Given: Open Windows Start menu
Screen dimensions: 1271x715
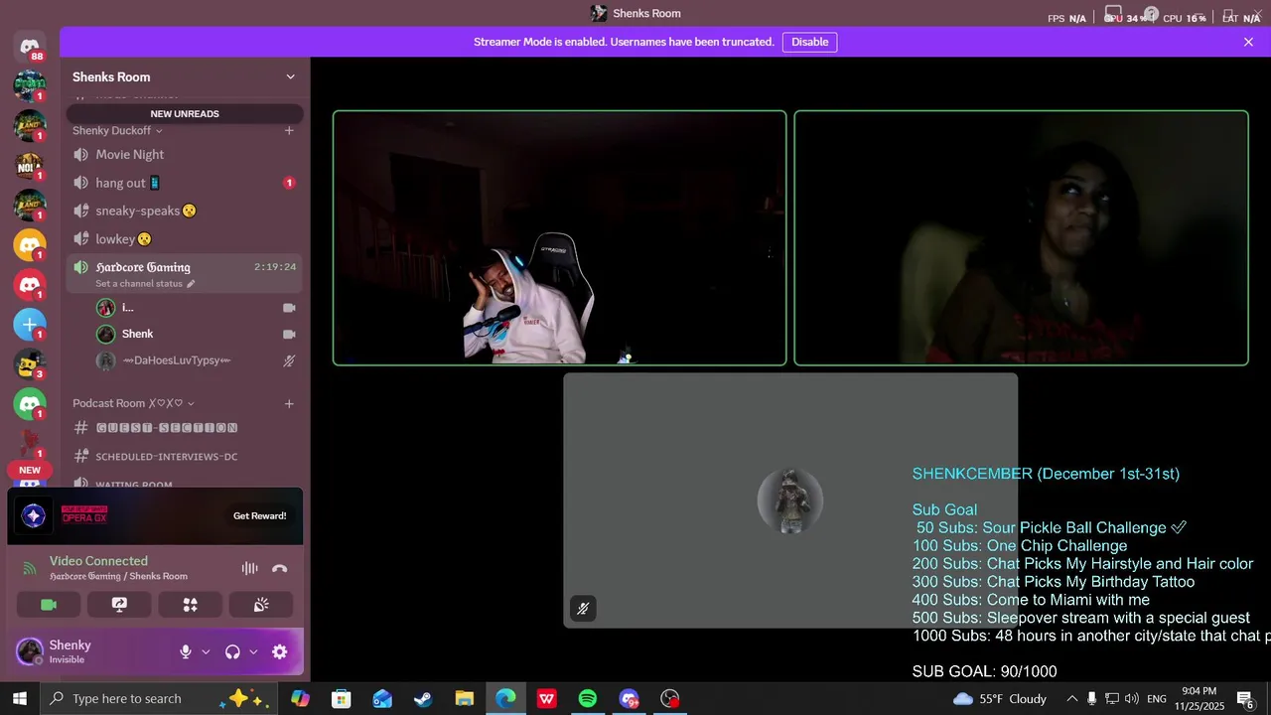Looking at the screenshot, I should [x=20, y=698].
